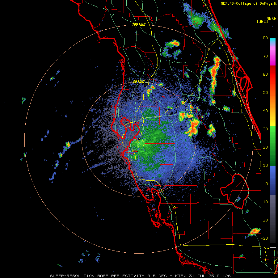Viewport: 278px width, 278px height.
Task: Click the 70 value on the dBZ scale
Action: pyautogui.click(x=265, y=56)
